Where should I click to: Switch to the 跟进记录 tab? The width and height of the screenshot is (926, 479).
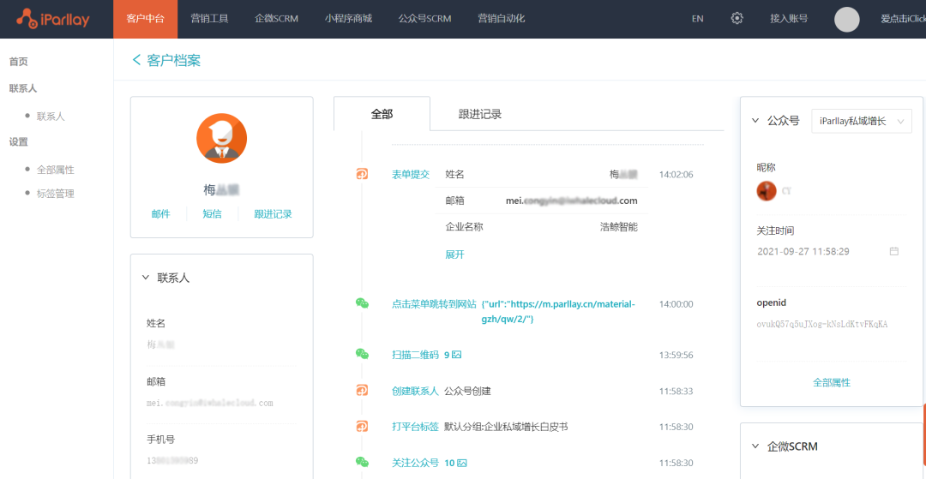point(479,114)
